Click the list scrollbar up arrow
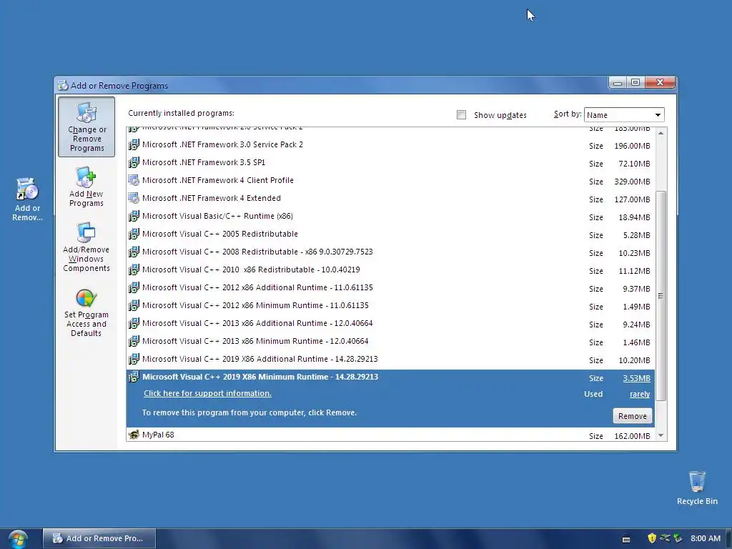The width and height of the screenshot is (732, 549). pyautogui.click(x=661, y=134)
